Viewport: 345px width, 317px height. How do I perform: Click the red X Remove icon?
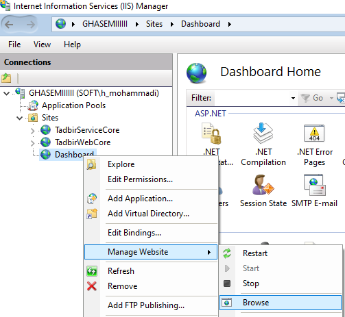pos(92,286)
